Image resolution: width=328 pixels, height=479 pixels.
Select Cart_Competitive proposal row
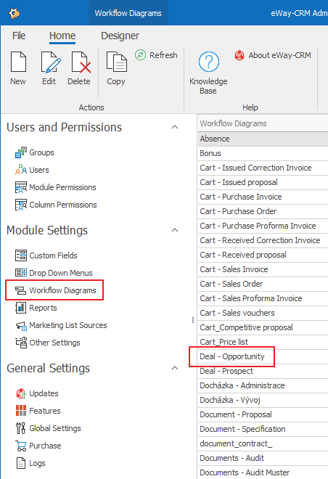coord(263,327)
